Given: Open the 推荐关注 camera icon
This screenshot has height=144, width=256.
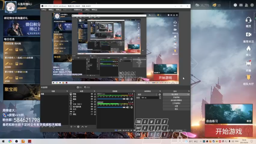Looking at the screenshot, I should coord(248,35).
